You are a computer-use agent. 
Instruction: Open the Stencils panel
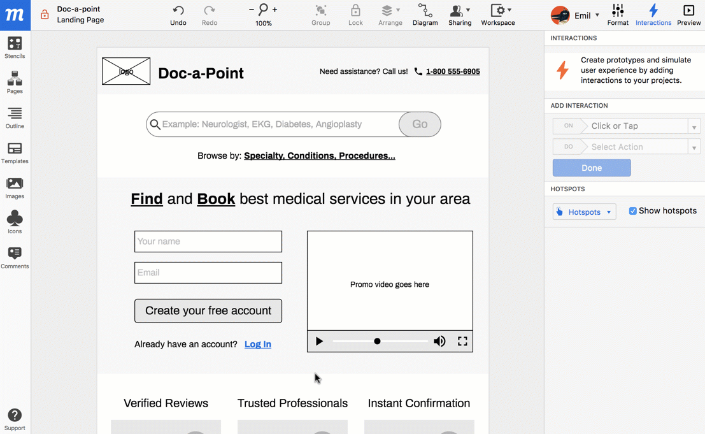point(15,48)
